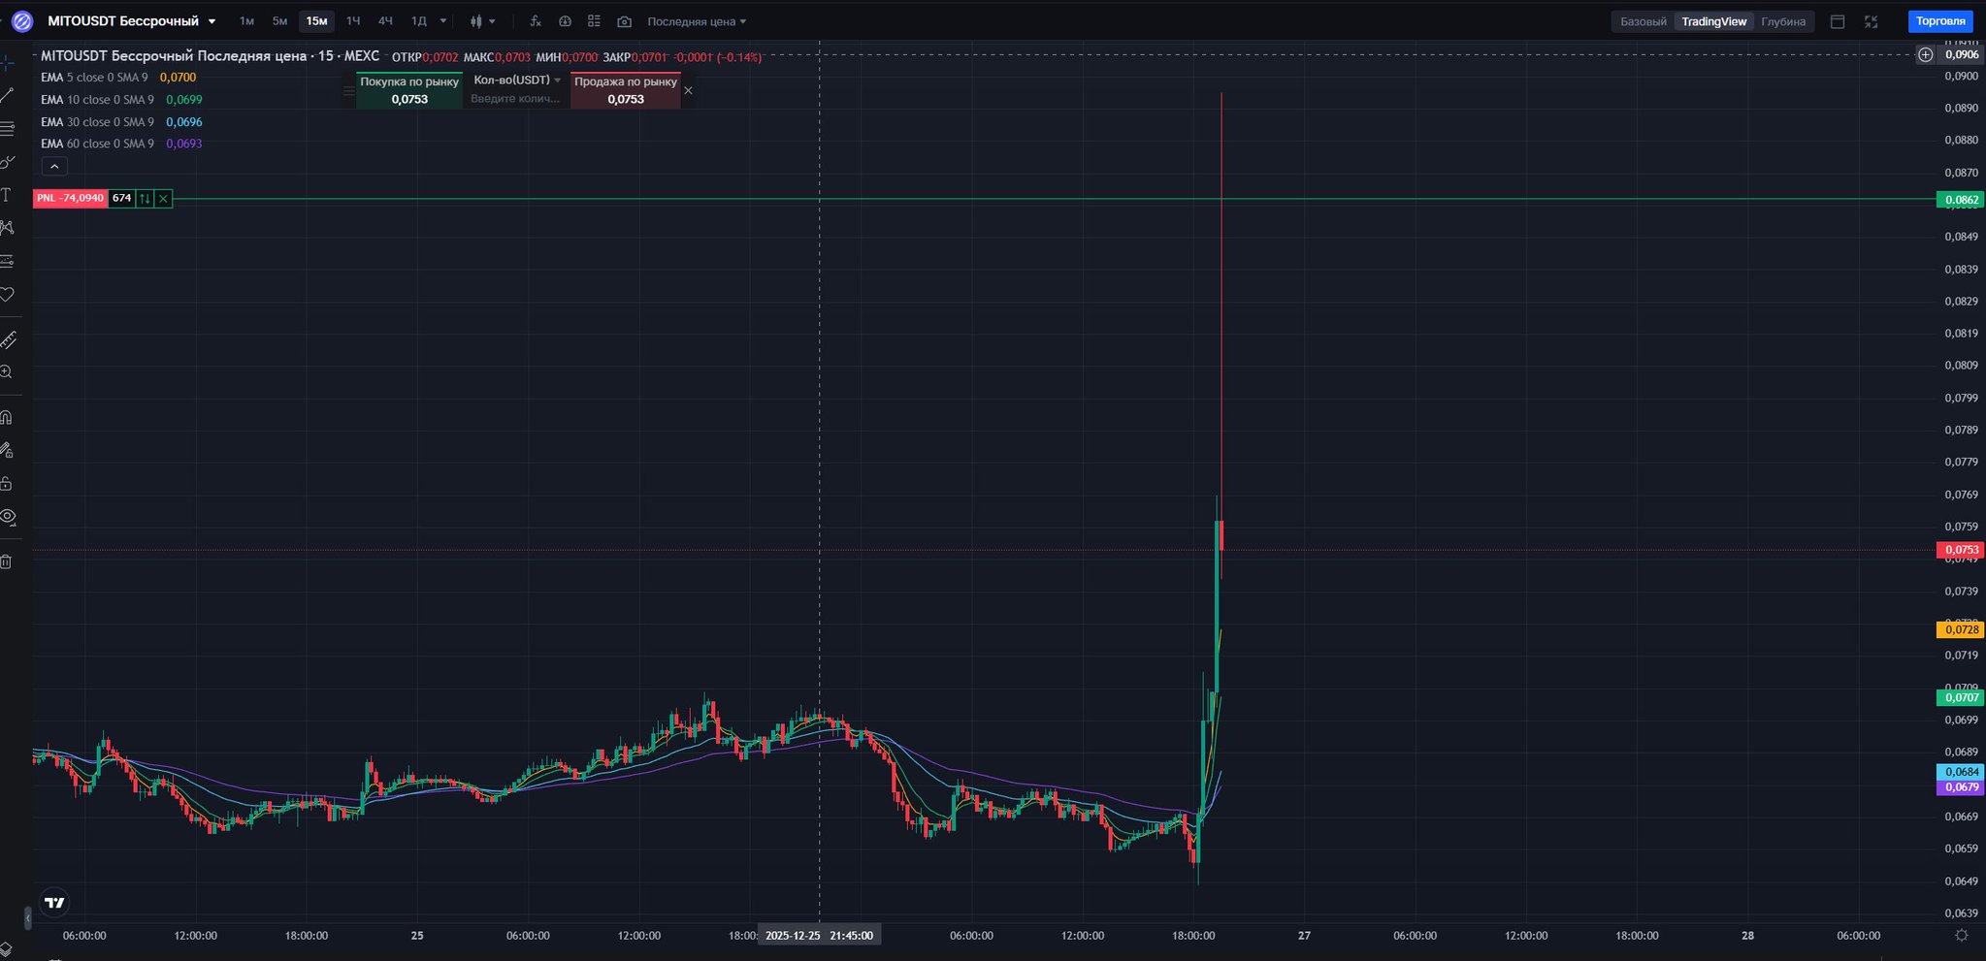Click the EMA 60 indicator legend
The image size is (1986, 961).
121,144
